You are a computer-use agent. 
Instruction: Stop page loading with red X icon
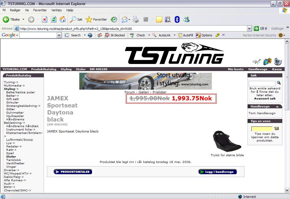[44, 19]
